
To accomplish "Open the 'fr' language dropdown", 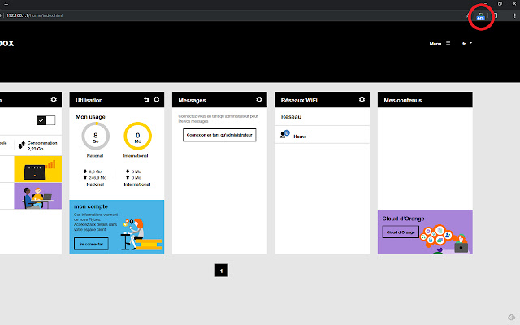I will click(x=467, y=43).
